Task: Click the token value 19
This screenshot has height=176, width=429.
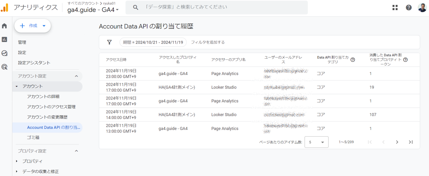Action: click(372, 87)
